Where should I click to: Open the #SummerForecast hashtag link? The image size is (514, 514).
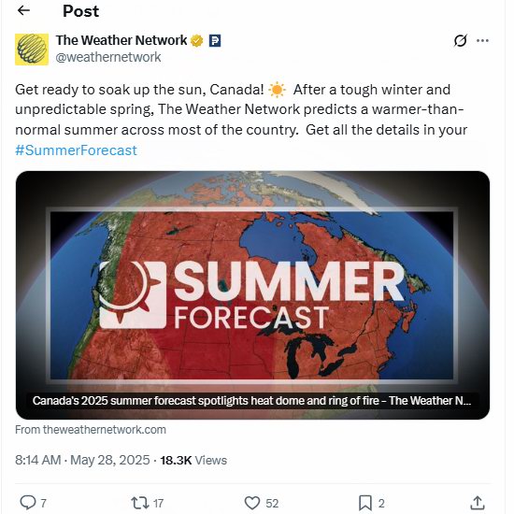pyautogui.click(x=76, y=150)
